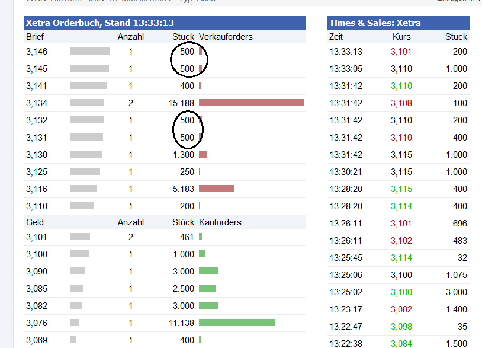The image size is (482, 348).
Task: Click the Zeit column header
Action: coord(336,37)
